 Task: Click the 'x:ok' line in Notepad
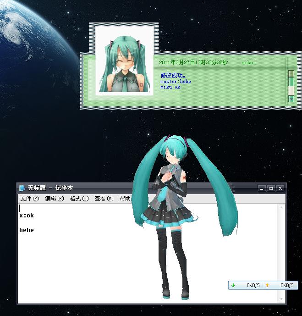point(27,216)
